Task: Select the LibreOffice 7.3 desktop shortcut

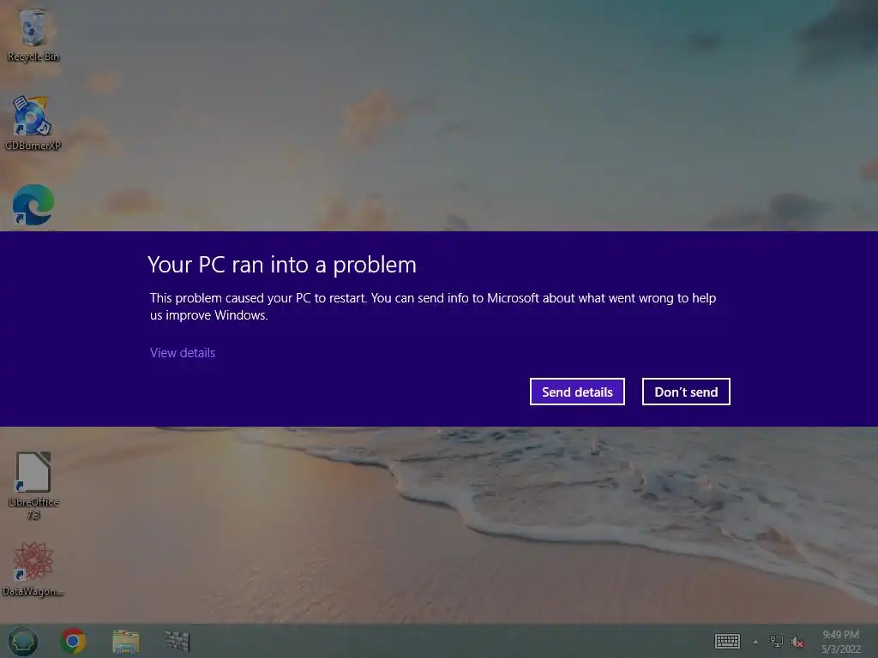Action: 33,485
